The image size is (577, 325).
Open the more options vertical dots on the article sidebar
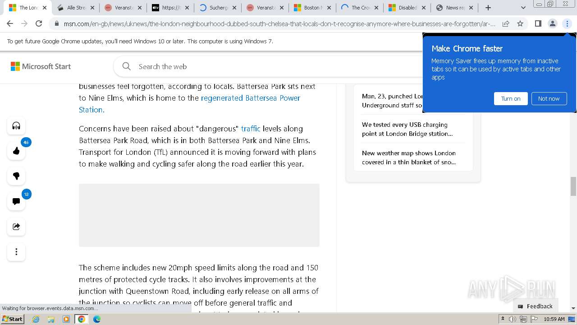(16, 252)
